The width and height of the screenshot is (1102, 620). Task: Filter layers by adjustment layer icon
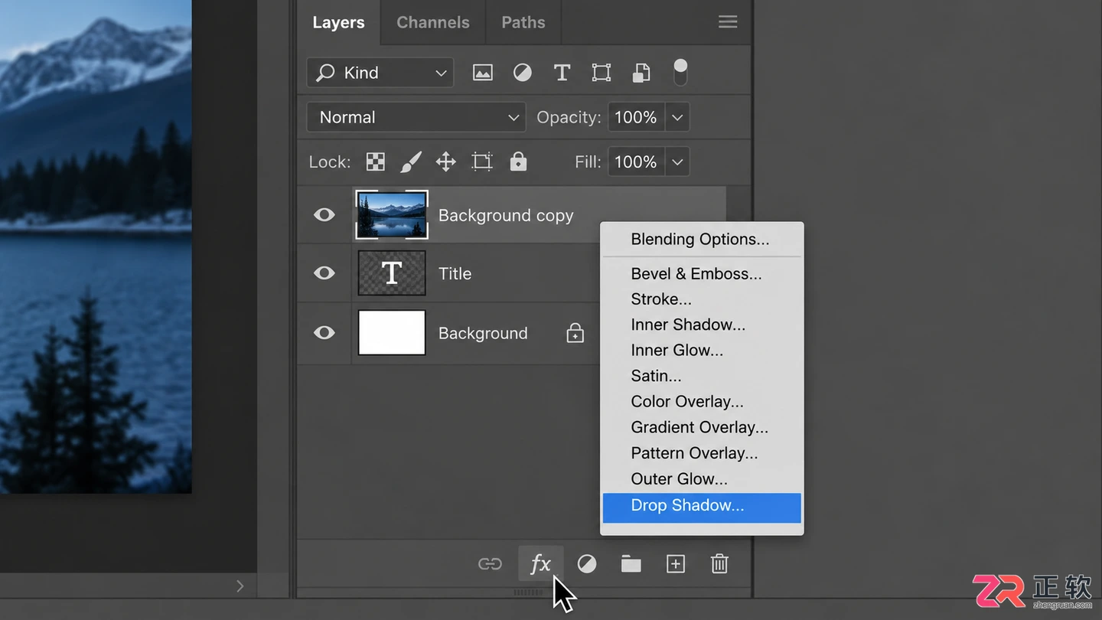pos(523,73)
